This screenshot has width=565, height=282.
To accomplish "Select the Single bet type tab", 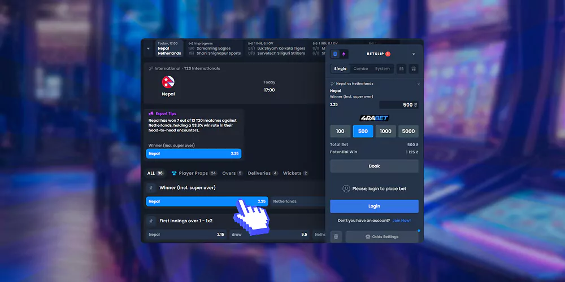I will 340,69.
